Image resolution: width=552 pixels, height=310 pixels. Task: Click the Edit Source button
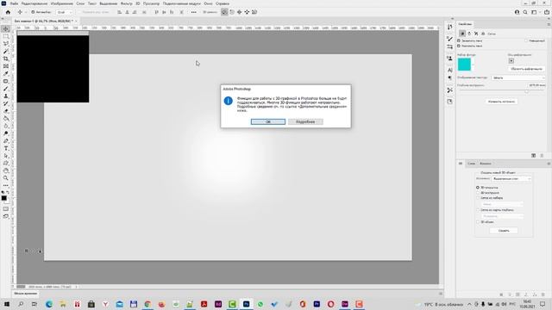tap(501, 102)
